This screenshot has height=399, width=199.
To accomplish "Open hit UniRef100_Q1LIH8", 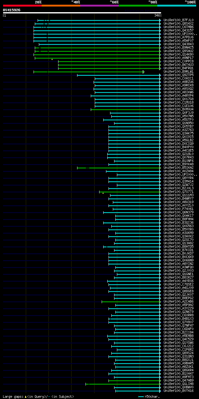I will coord(178,384).
